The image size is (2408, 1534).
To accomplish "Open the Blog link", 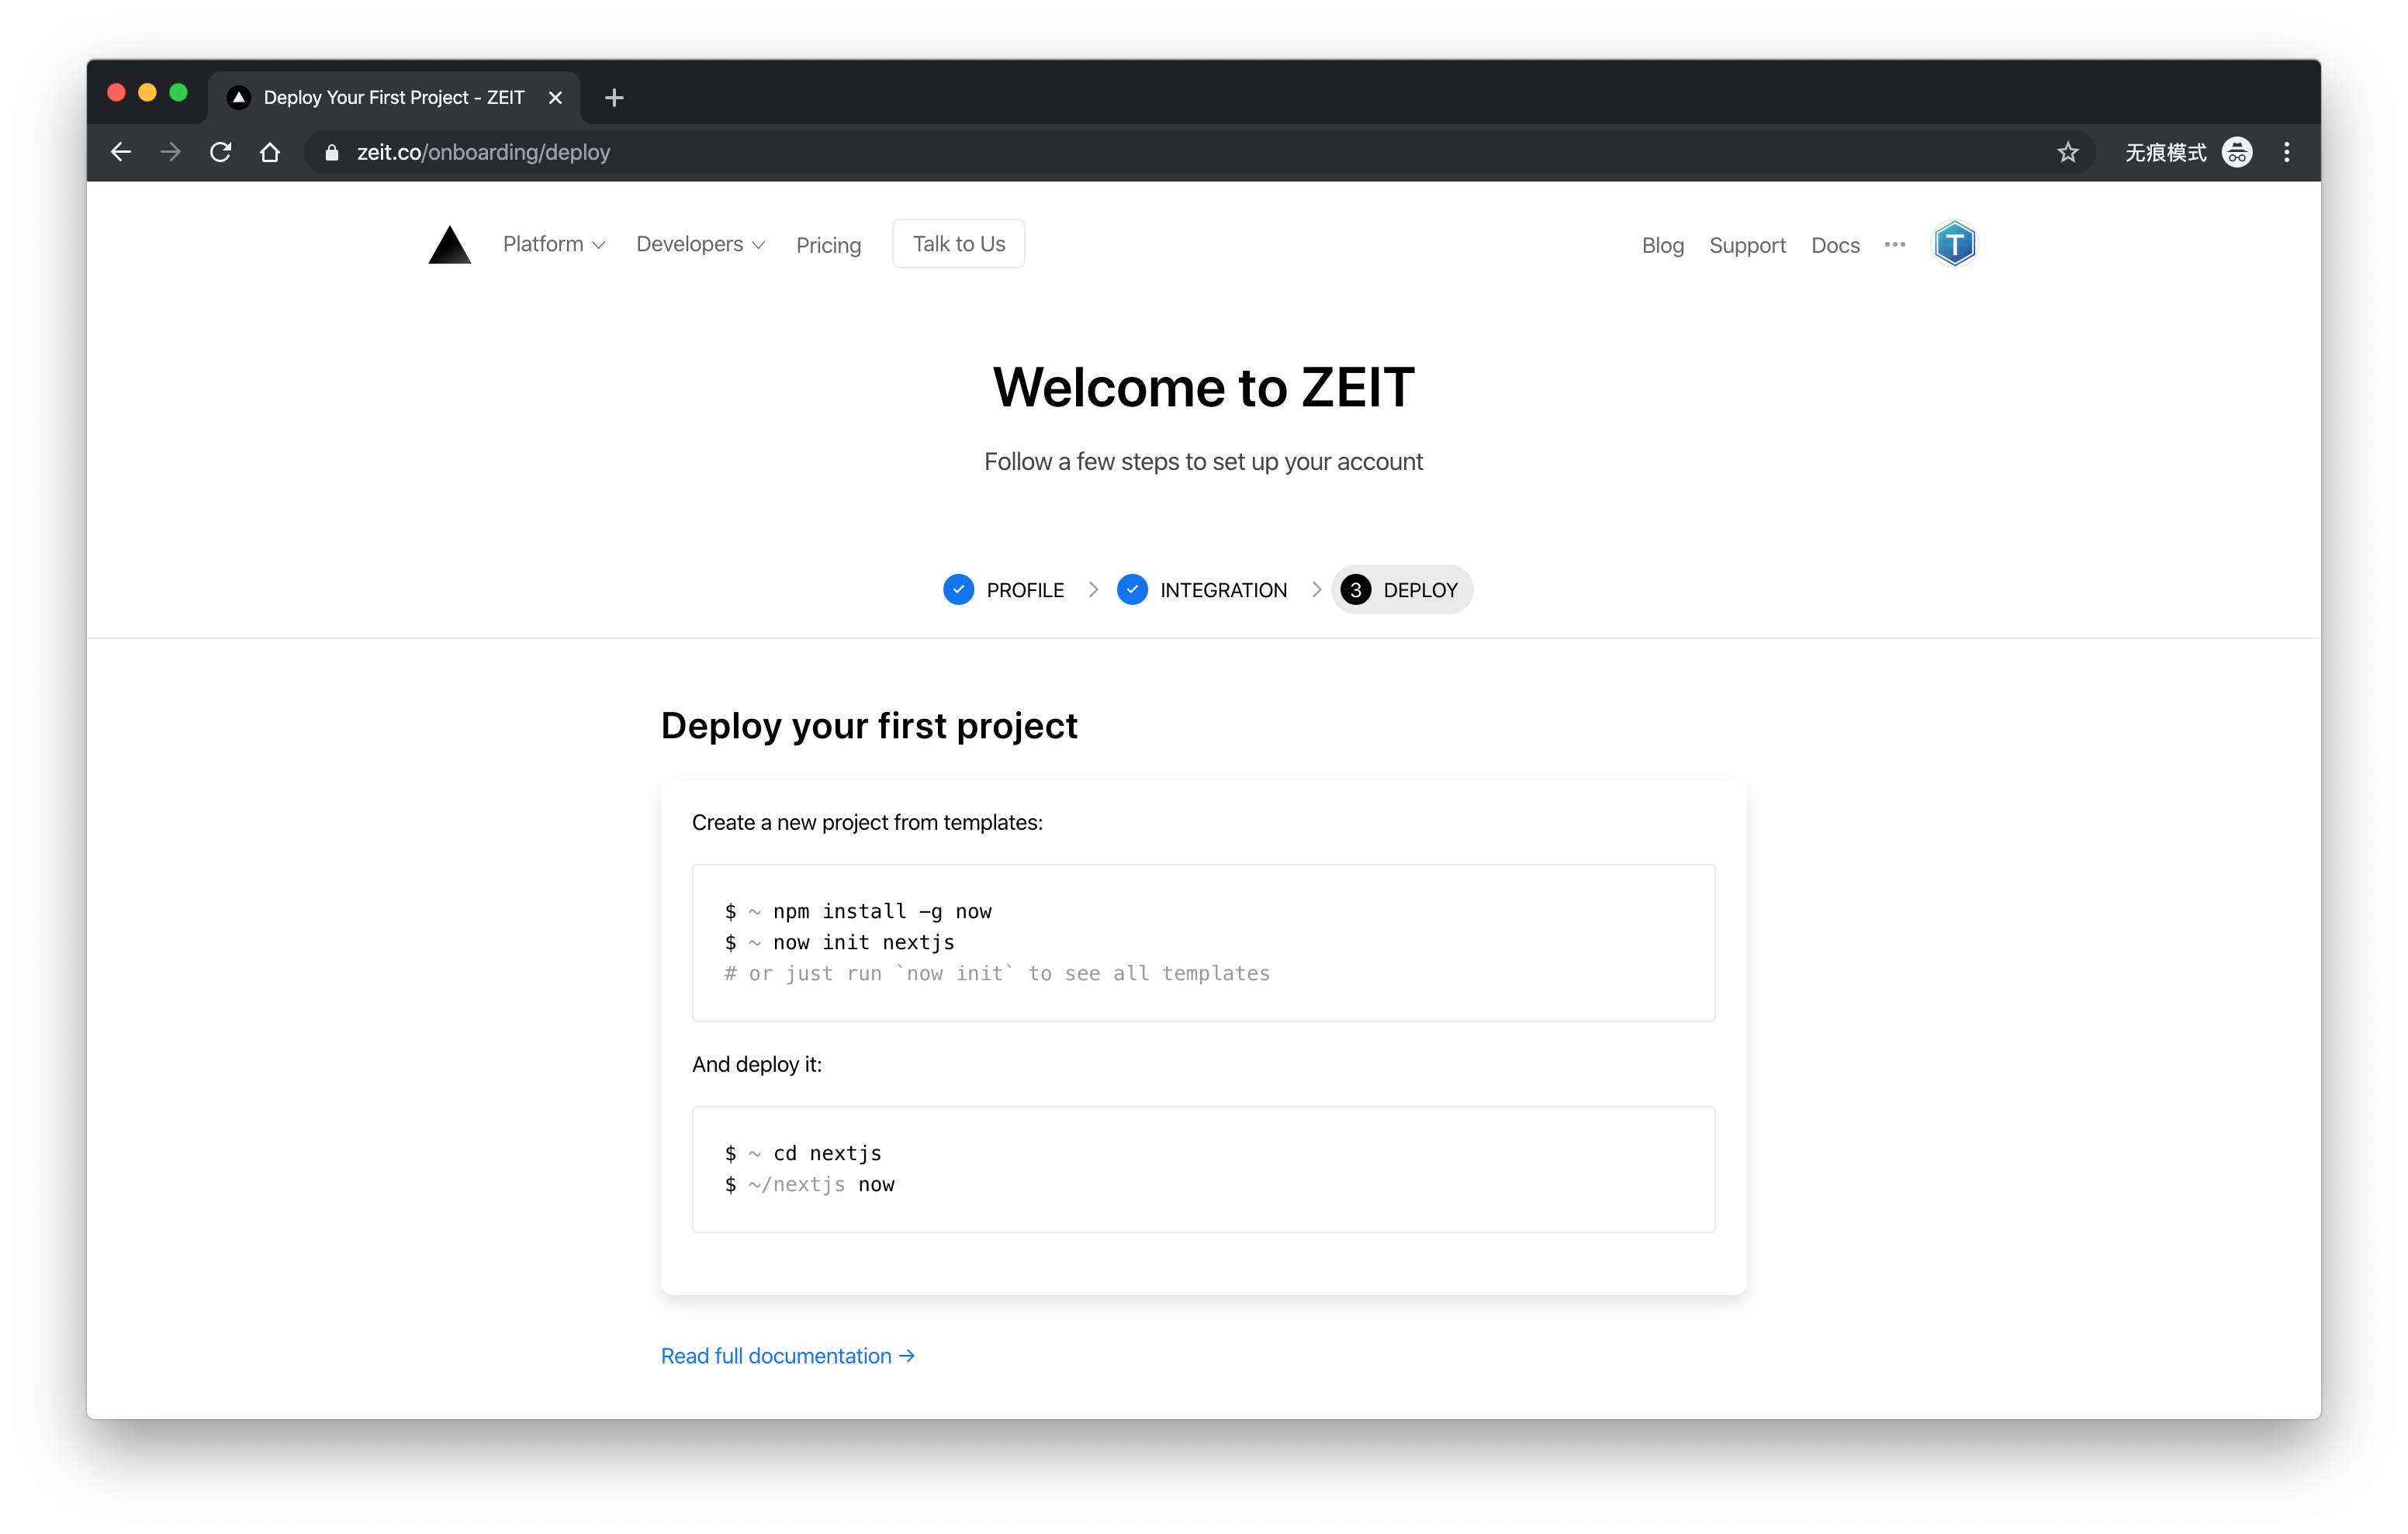I will point(1662,245).
